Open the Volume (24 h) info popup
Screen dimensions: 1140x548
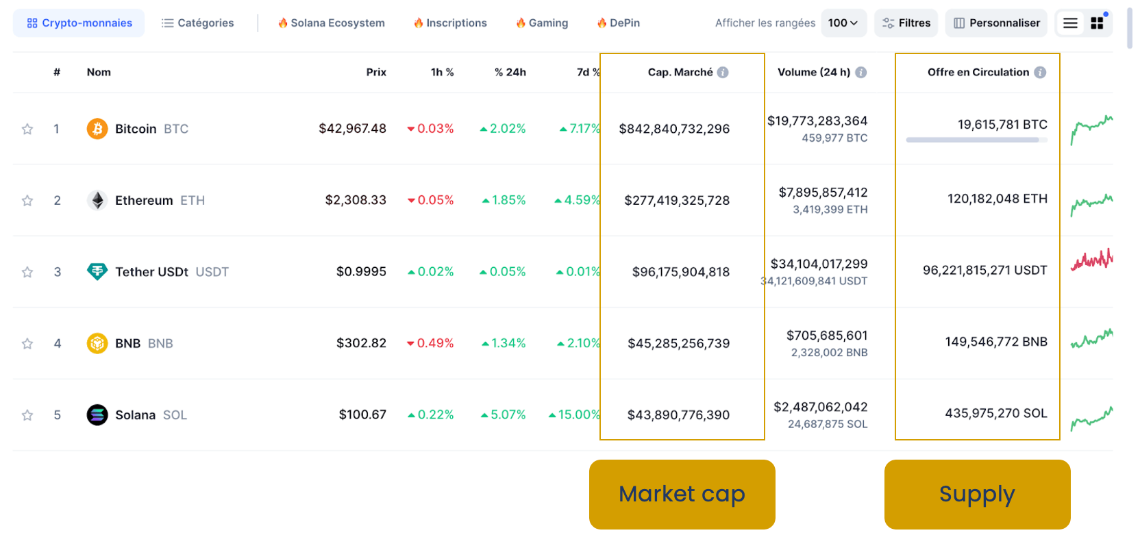coord(862,72)
